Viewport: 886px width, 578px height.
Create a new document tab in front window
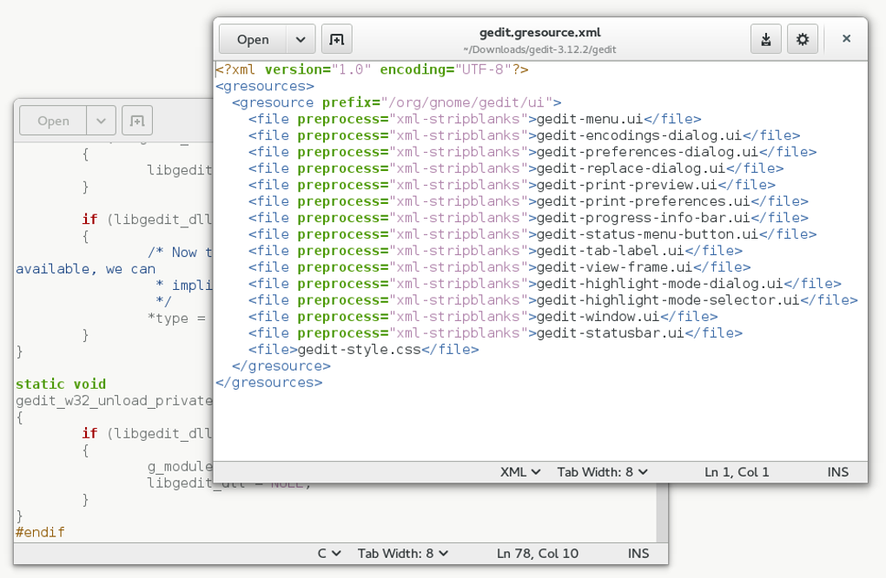click(337, 40)
